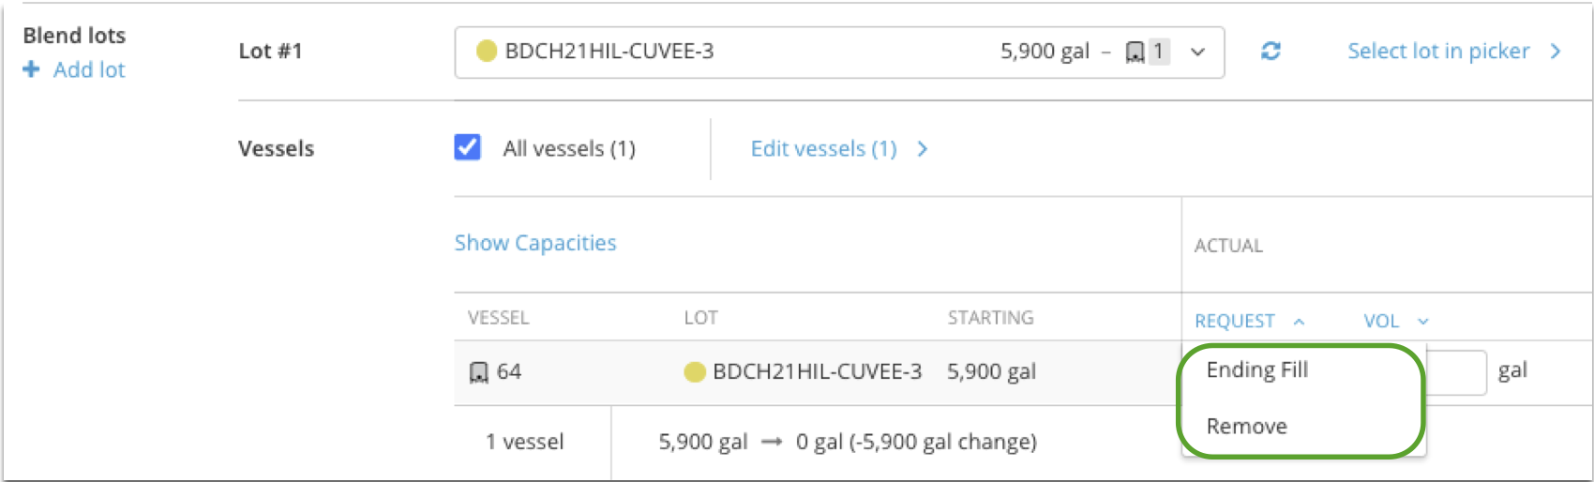This screenshot has height=482, width=1594.
Task: Click Show Capacities link
Action: 535,243
